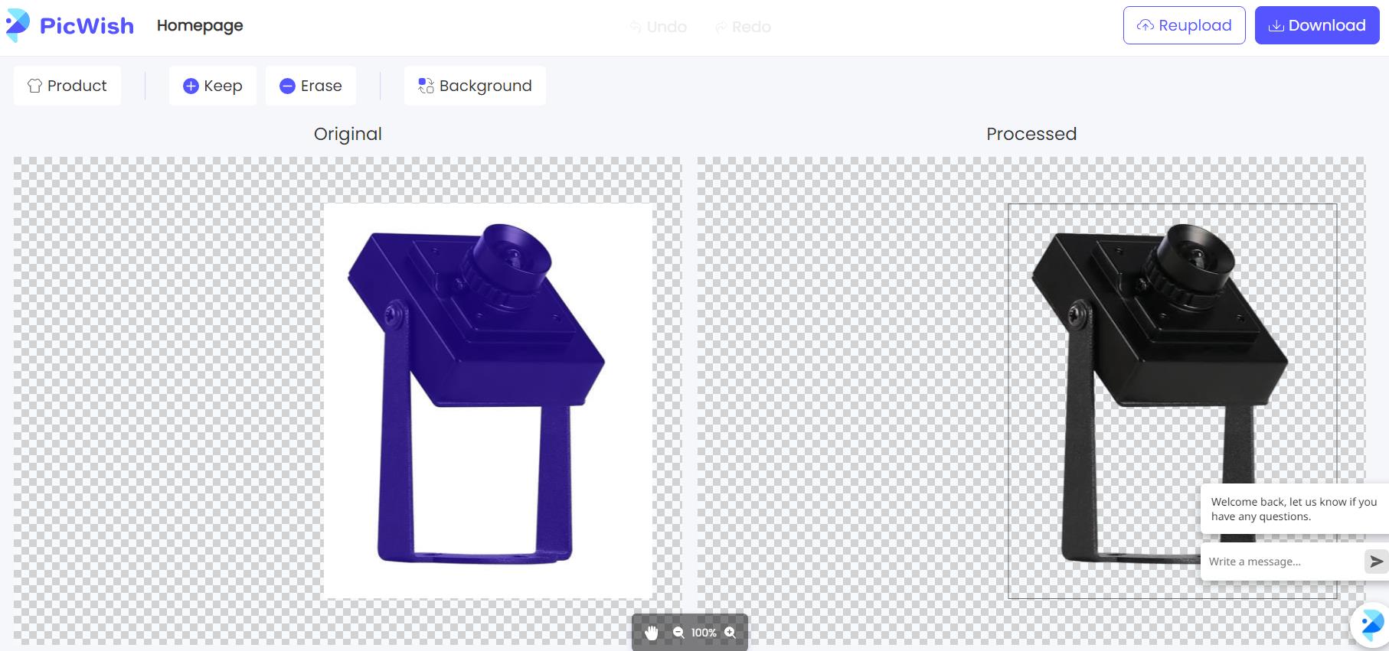
Task: Click the 100% zoom level value
Action: tap(704, 633)
